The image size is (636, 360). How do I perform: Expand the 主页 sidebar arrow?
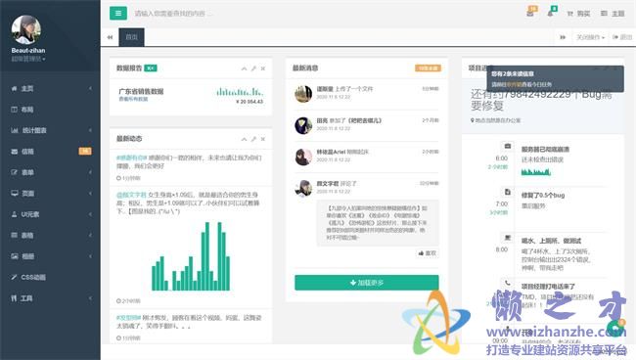click(90, 88)
